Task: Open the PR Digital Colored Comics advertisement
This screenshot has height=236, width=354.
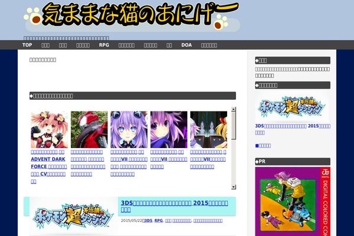Action: 293,201
